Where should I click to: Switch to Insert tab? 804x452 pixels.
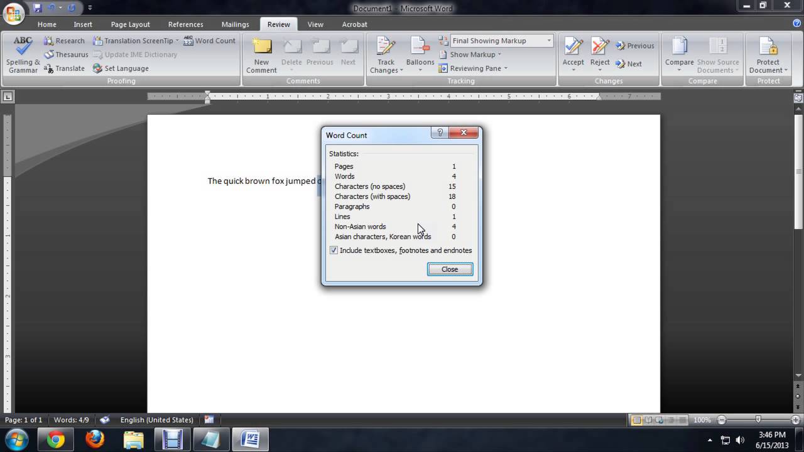(83, 24)
